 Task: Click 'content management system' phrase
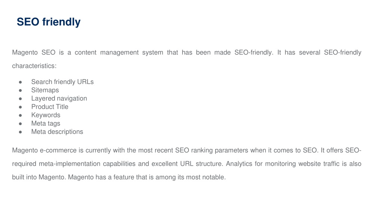tap(119, 52)
